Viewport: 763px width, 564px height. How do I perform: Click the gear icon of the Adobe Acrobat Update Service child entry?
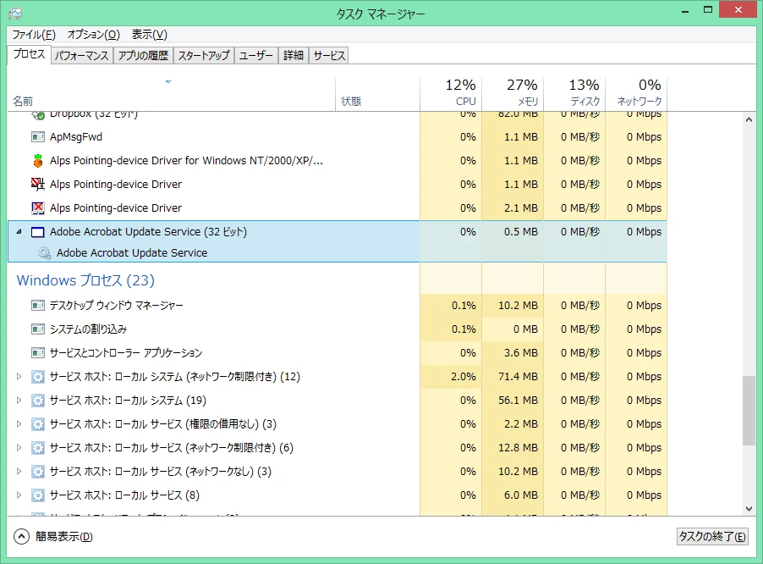[45, 252]
